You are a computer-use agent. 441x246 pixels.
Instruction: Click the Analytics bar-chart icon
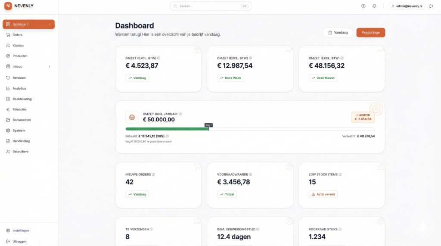tap(8, 88)
